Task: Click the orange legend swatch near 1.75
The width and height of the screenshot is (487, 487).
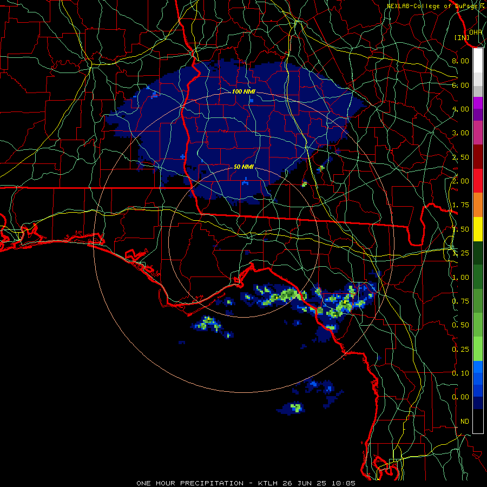Action: pos(478,205)
